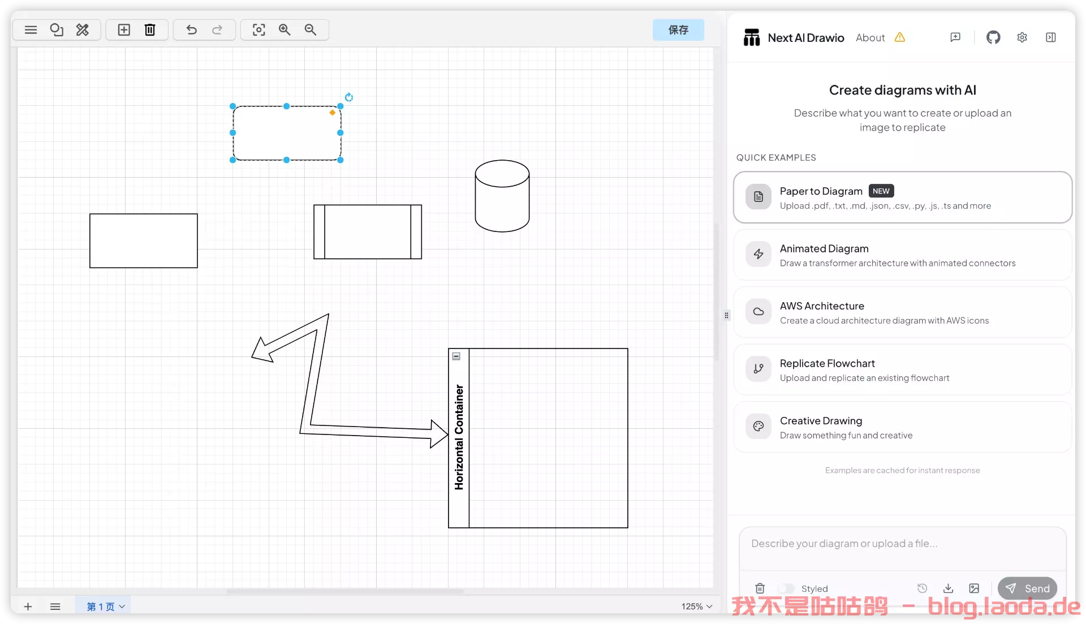Click the orange corner-rounding handle
Screen dimensions: 1086x624
333,113
